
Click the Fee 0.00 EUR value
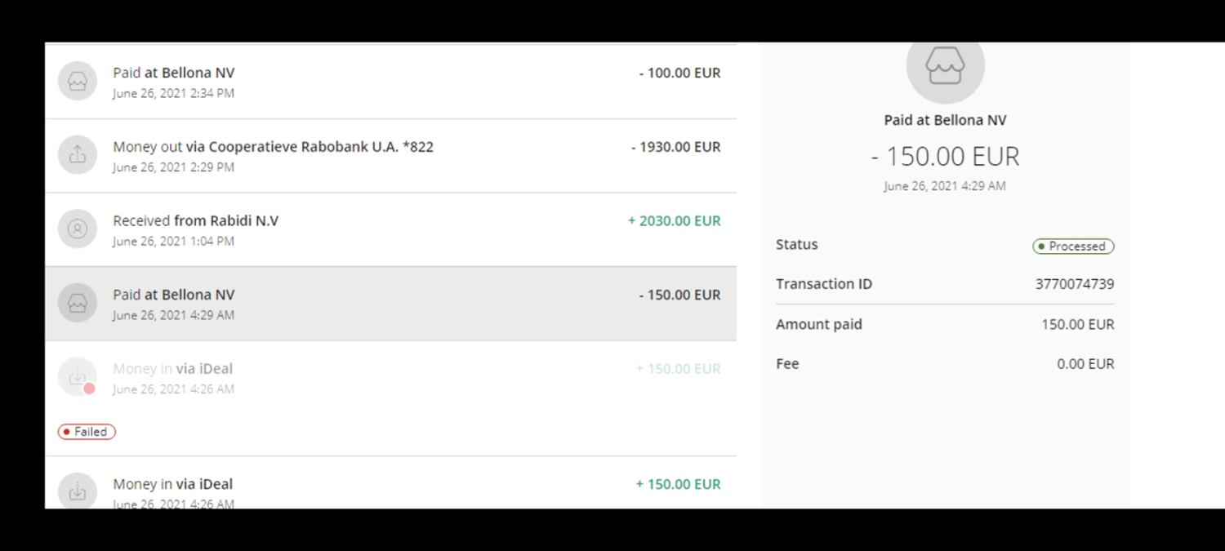1085,364
